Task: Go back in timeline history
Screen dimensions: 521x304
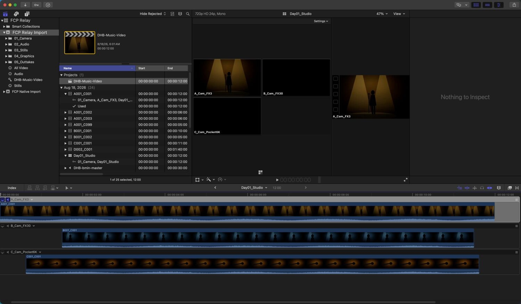Action: pos(215,188)
